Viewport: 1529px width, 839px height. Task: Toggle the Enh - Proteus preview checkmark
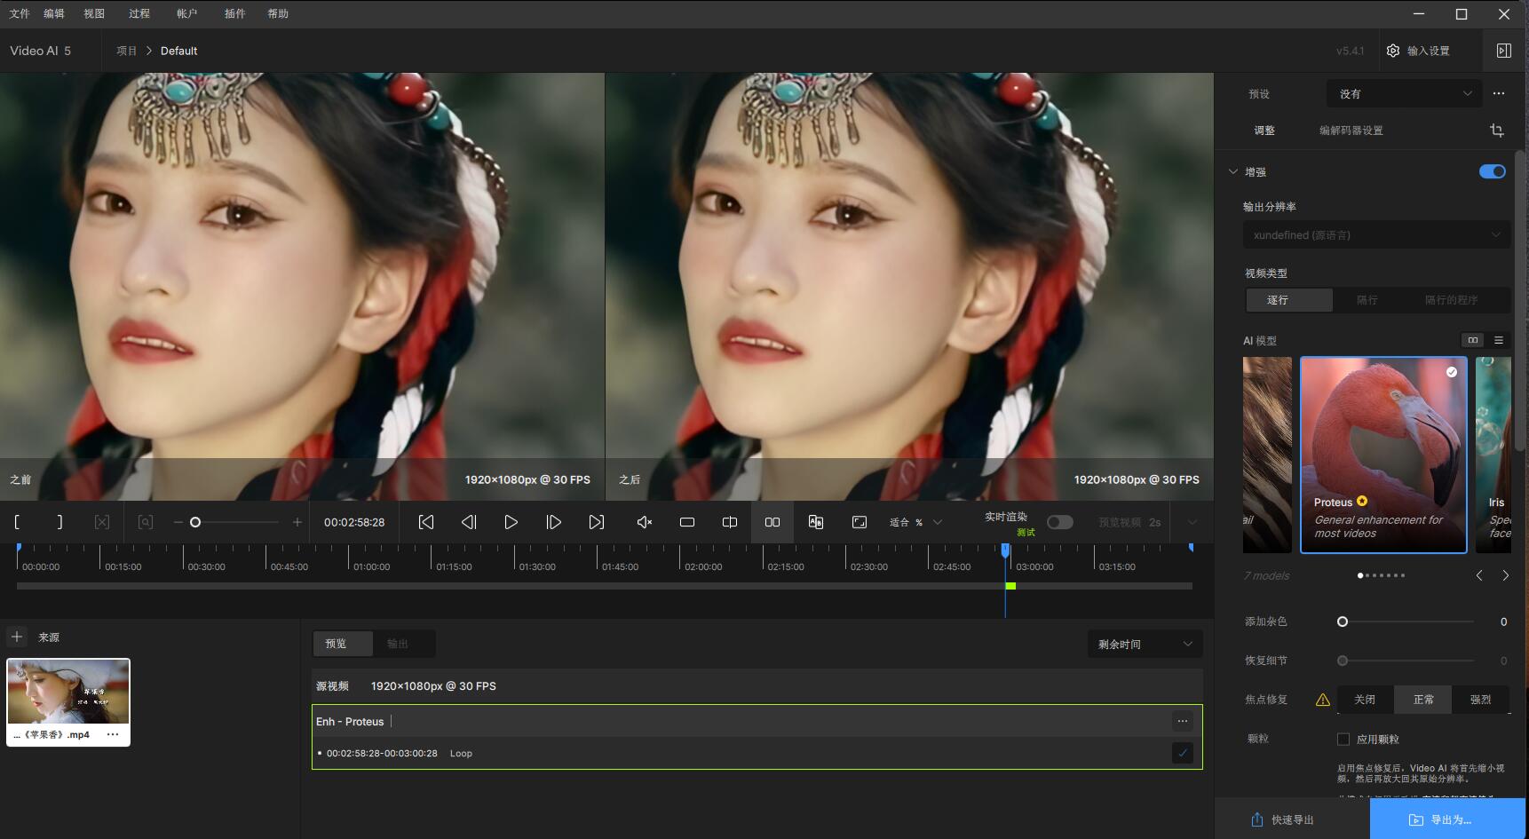1183,753
